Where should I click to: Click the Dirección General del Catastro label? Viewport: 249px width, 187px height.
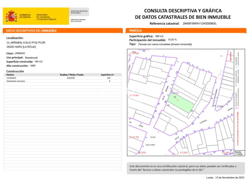coord(78,21)
